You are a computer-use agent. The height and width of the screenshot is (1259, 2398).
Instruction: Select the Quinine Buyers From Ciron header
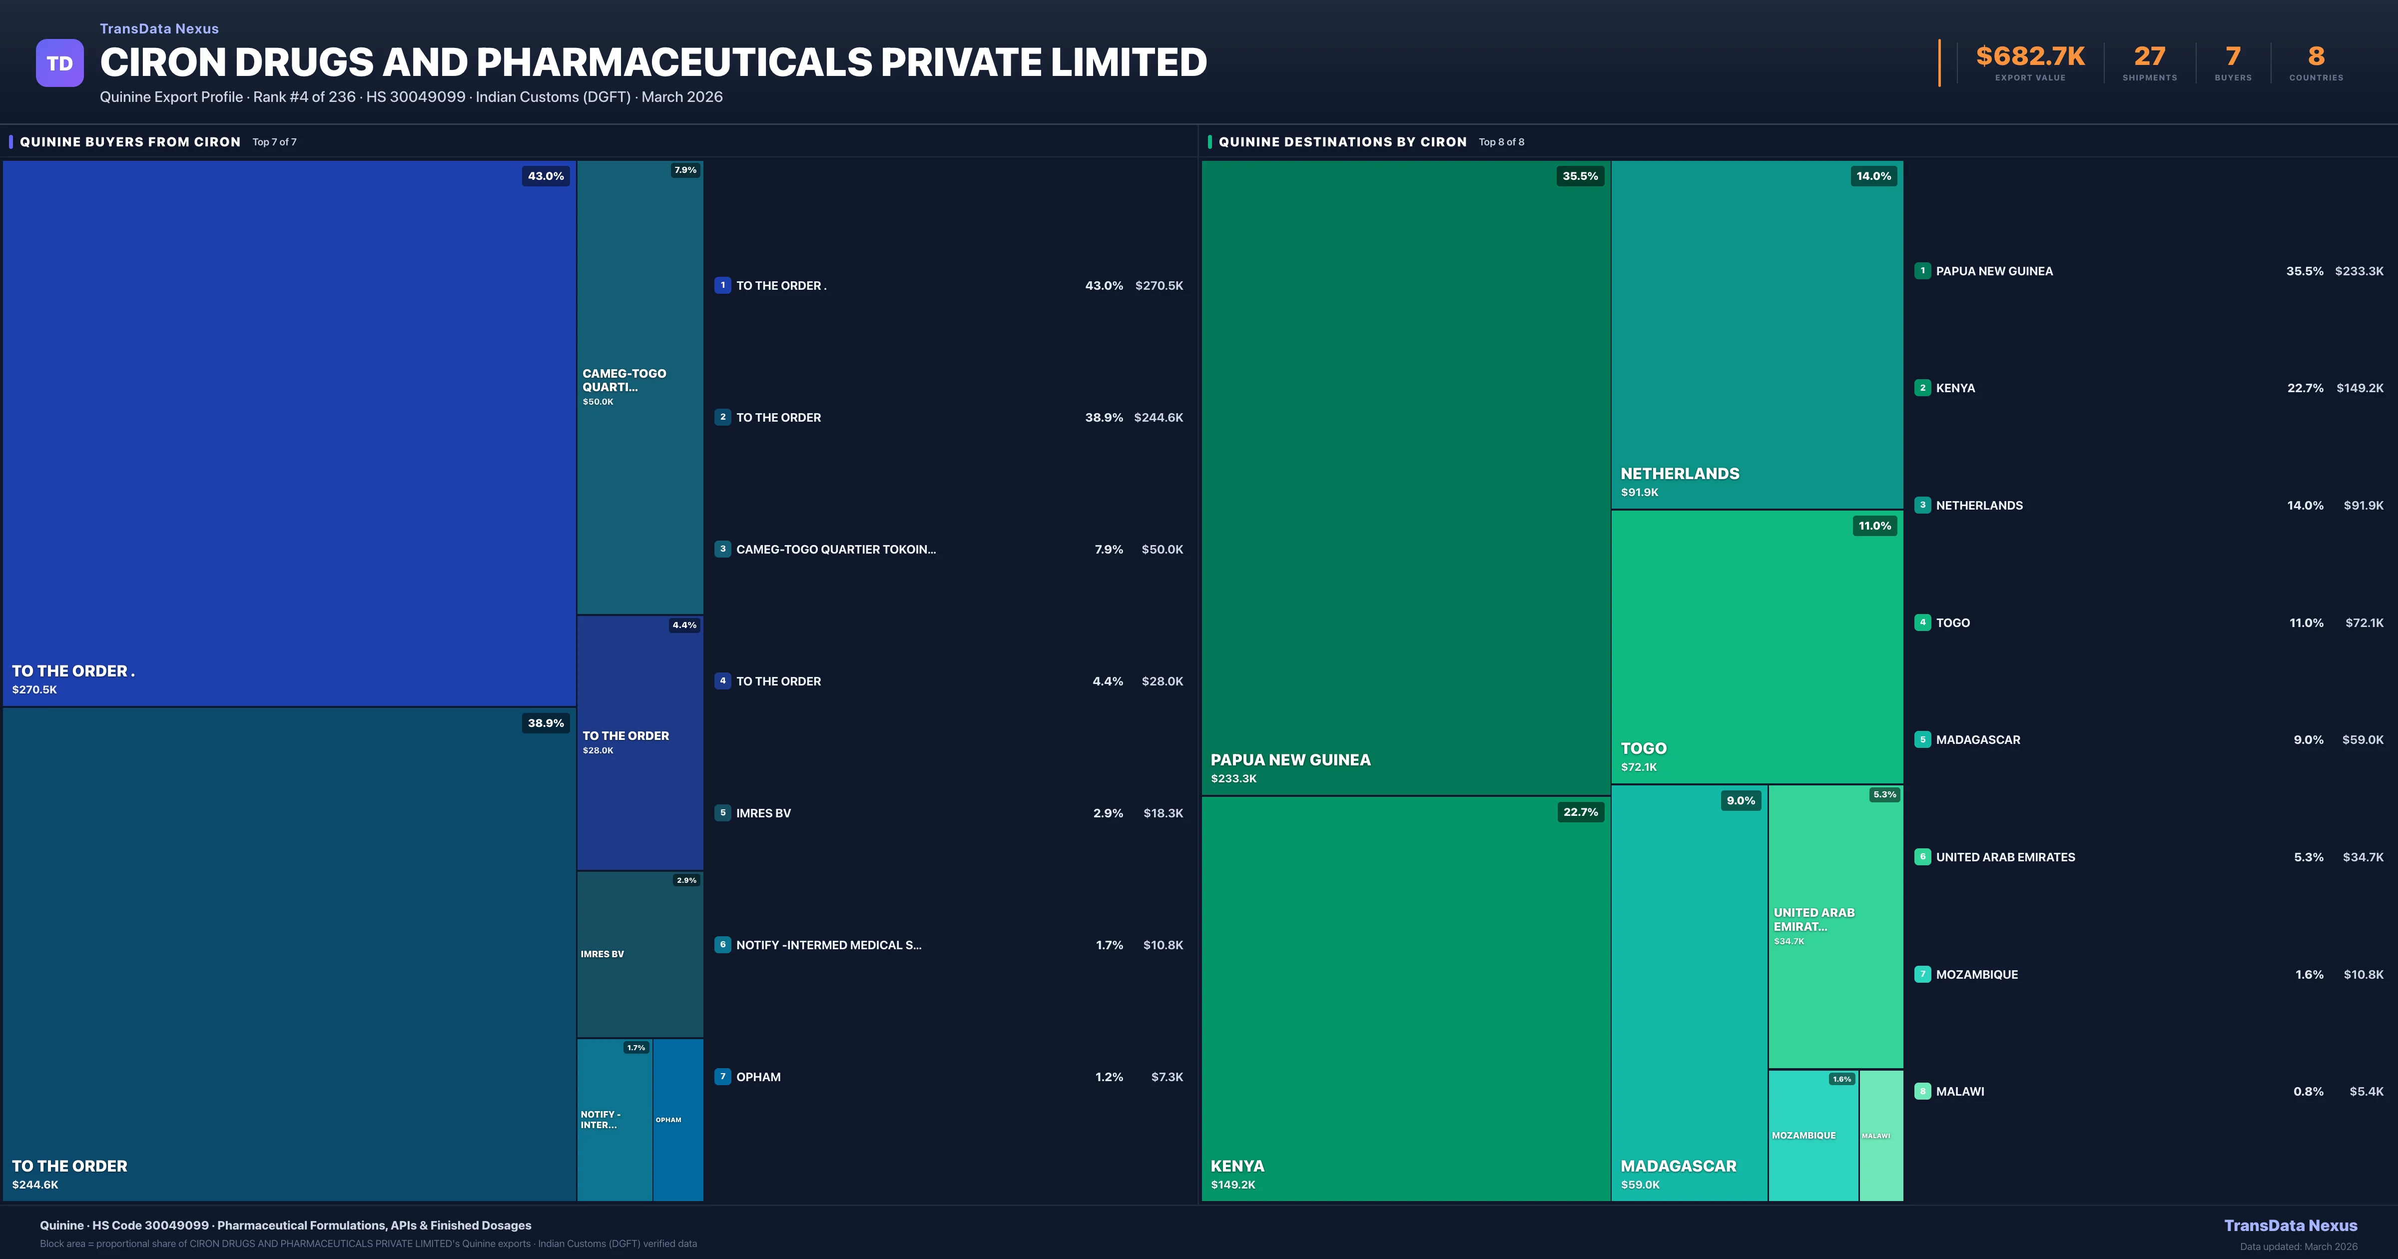tap(130, 142)
